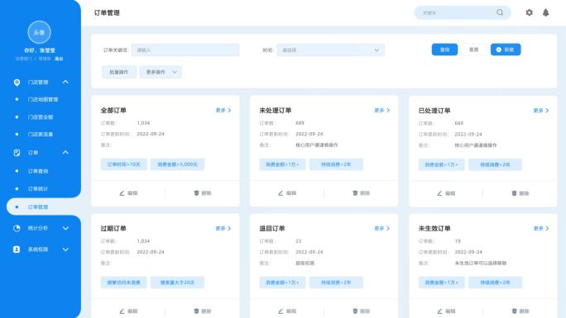This screenshot has width=566, height=318.
Task: Open the 时间 select dropdown
Action: coord(331,50)
